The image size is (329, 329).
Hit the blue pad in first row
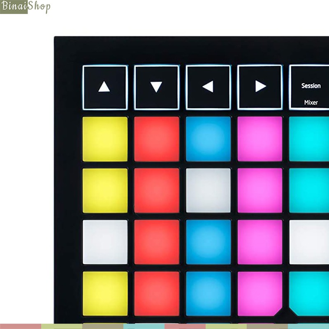click(209, 139)
